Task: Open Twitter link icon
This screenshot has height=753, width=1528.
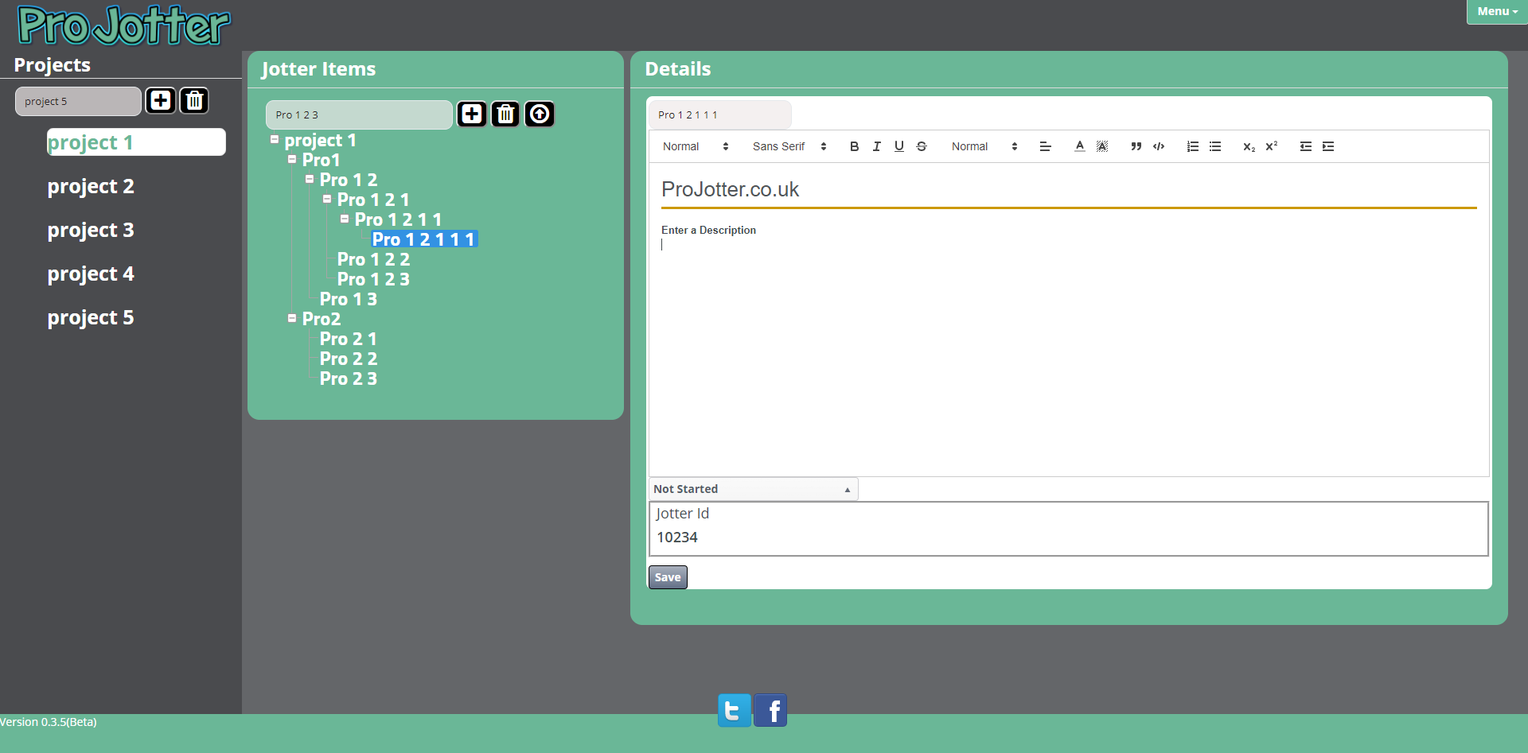Action: click(734, 710)
